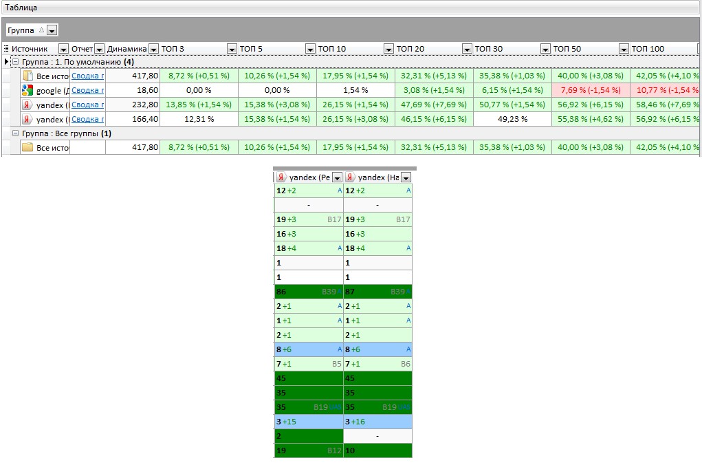Select the cell 47,69 % (+7,69 %)
Image resolution: width=702 pixels, height=467 pixels.
(434, 105)
